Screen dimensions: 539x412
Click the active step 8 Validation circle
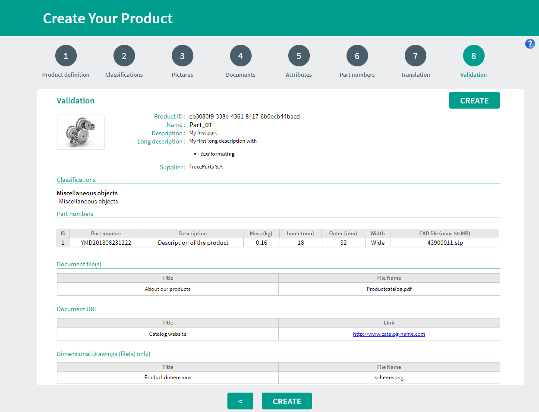(473, 56)
